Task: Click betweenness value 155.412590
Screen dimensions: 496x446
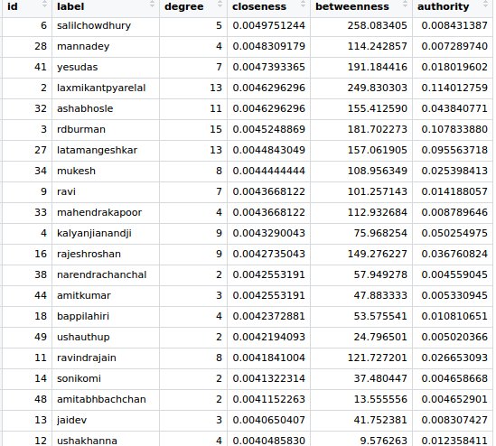Action: pos(378,108)
